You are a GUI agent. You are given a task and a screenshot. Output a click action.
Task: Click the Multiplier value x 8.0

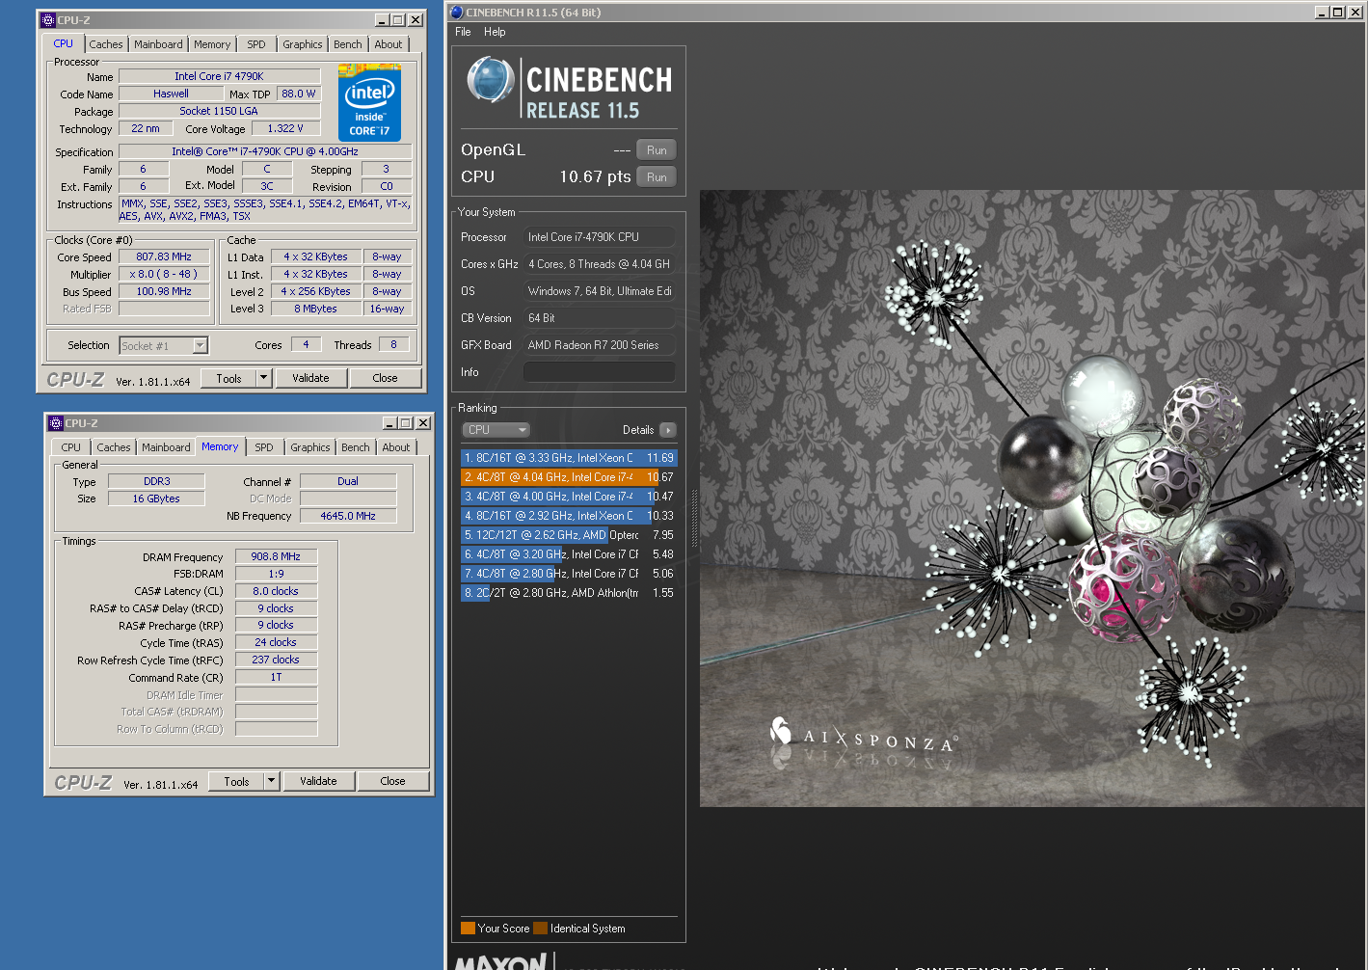click(x=164, y=274)
